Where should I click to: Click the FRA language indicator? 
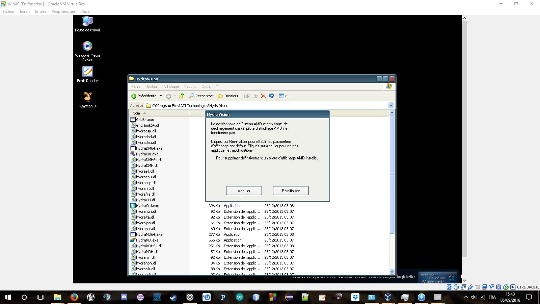click(x=492, y=297)
